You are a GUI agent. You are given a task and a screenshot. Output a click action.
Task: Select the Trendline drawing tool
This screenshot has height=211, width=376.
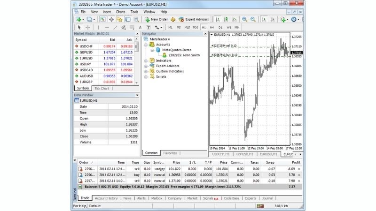[115, 28]
